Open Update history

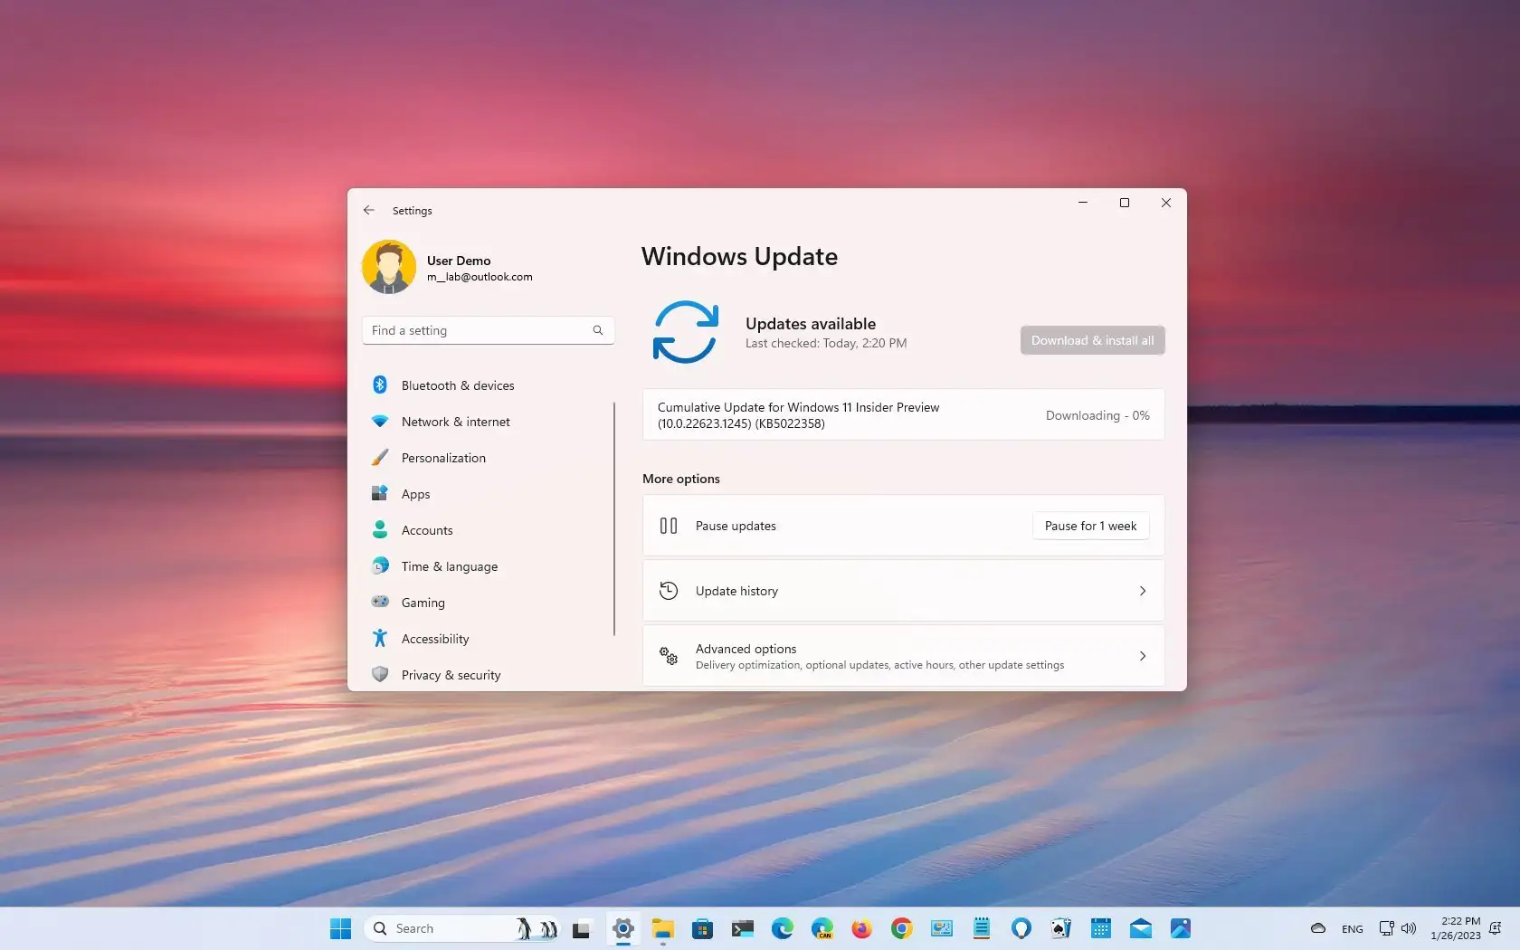(x=903, y=591)
